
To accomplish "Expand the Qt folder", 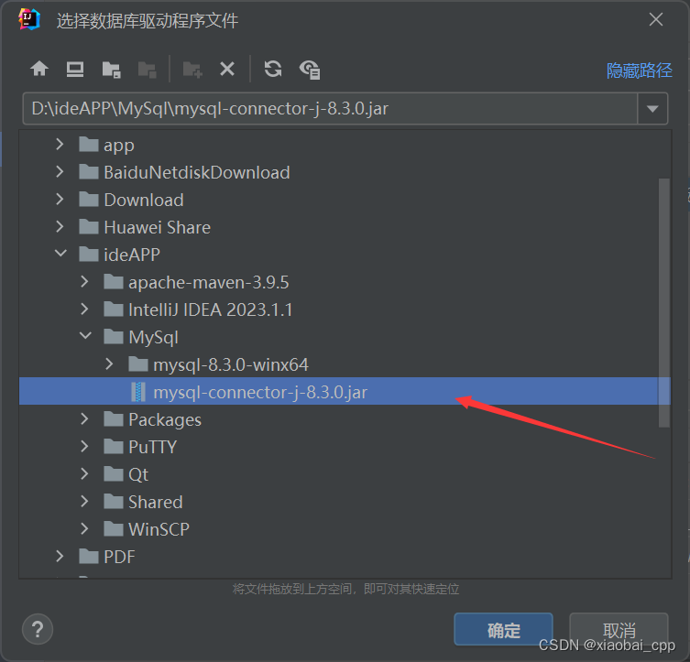I will point(84,474).
